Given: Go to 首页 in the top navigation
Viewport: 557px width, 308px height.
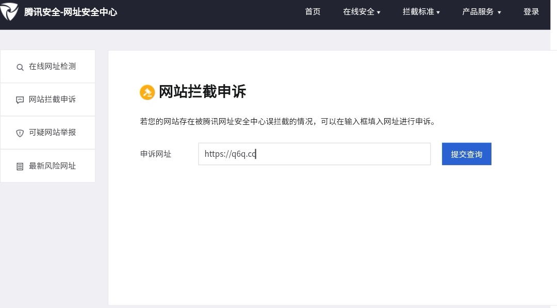Looking at the screenshot, I should [313, 12].
